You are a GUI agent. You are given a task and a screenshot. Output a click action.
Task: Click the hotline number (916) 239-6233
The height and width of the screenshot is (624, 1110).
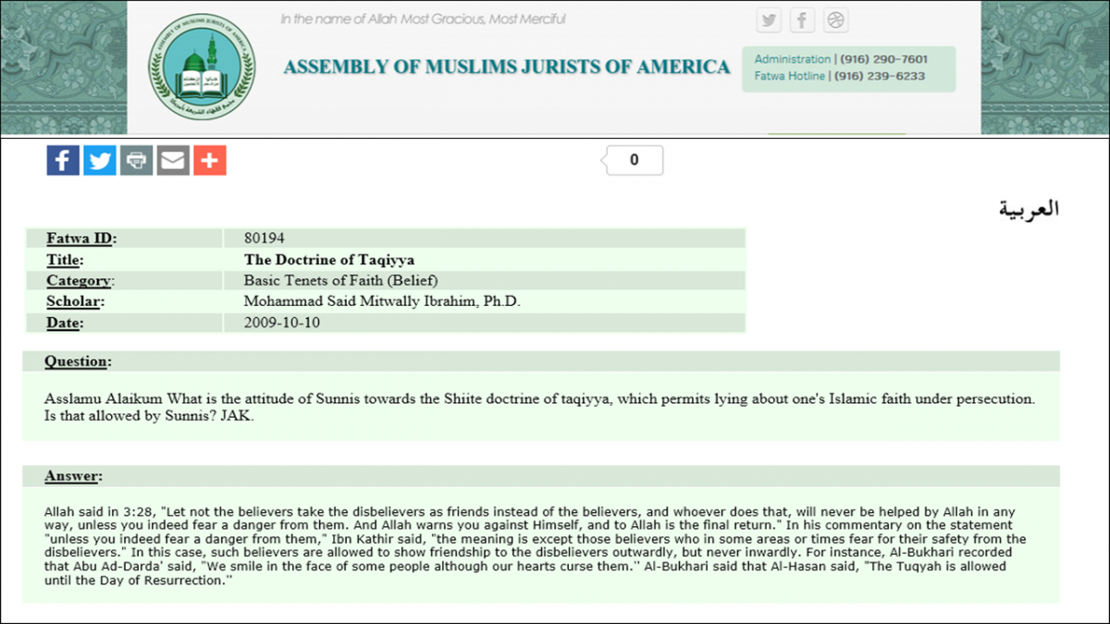coord(879,76)
